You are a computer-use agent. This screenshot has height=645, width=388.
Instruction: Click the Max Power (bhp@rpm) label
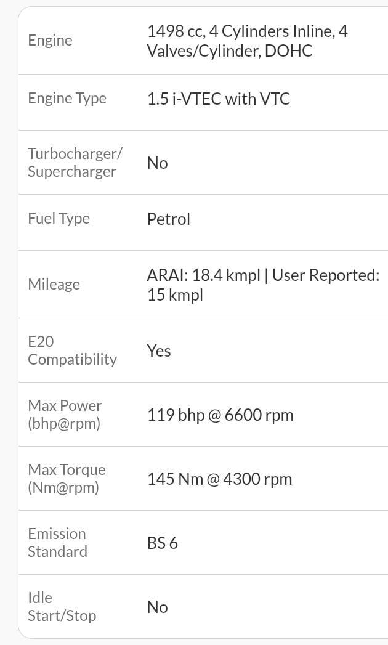pos(65,415)
